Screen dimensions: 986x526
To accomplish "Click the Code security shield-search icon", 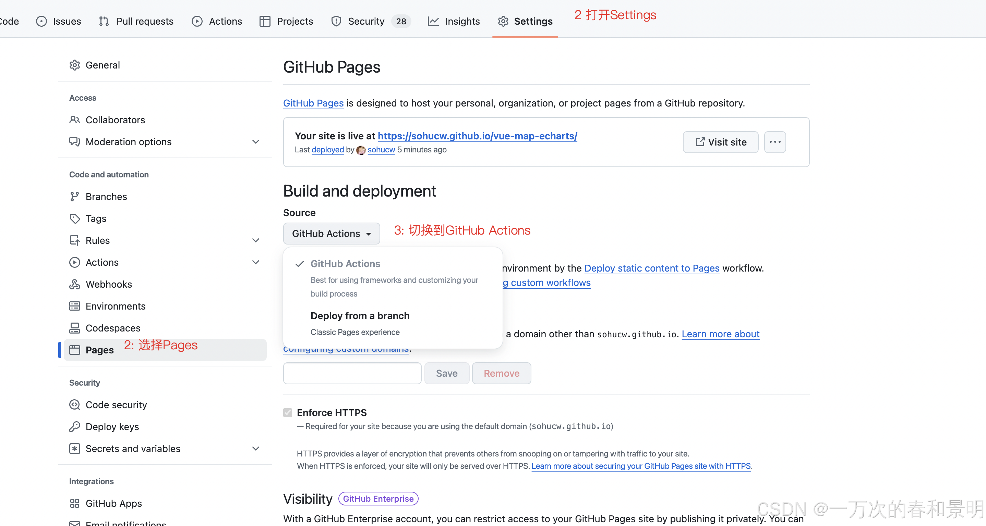I will (75, 404).
